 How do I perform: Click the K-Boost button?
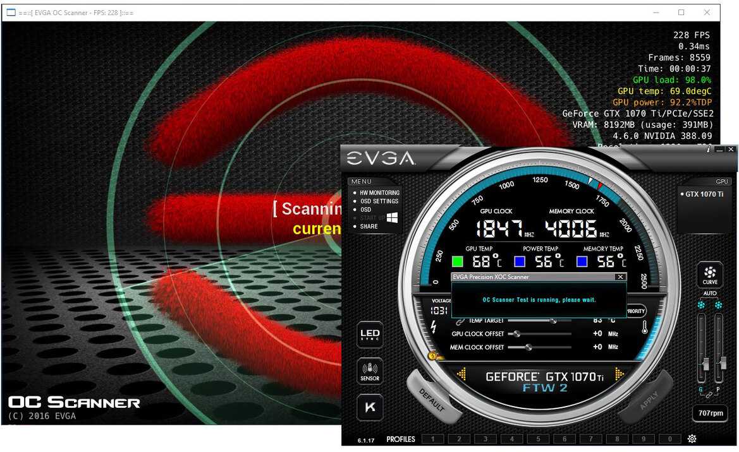tap(370, 407)
